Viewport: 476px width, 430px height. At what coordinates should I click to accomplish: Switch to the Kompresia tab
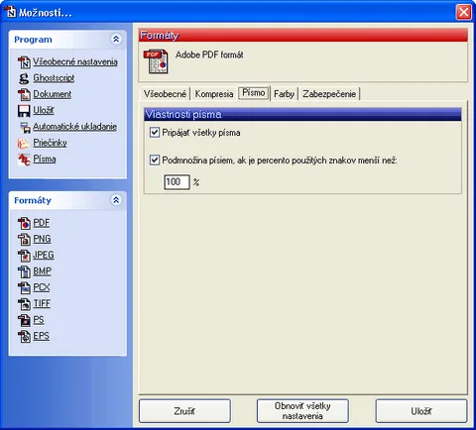click(214, 94)
